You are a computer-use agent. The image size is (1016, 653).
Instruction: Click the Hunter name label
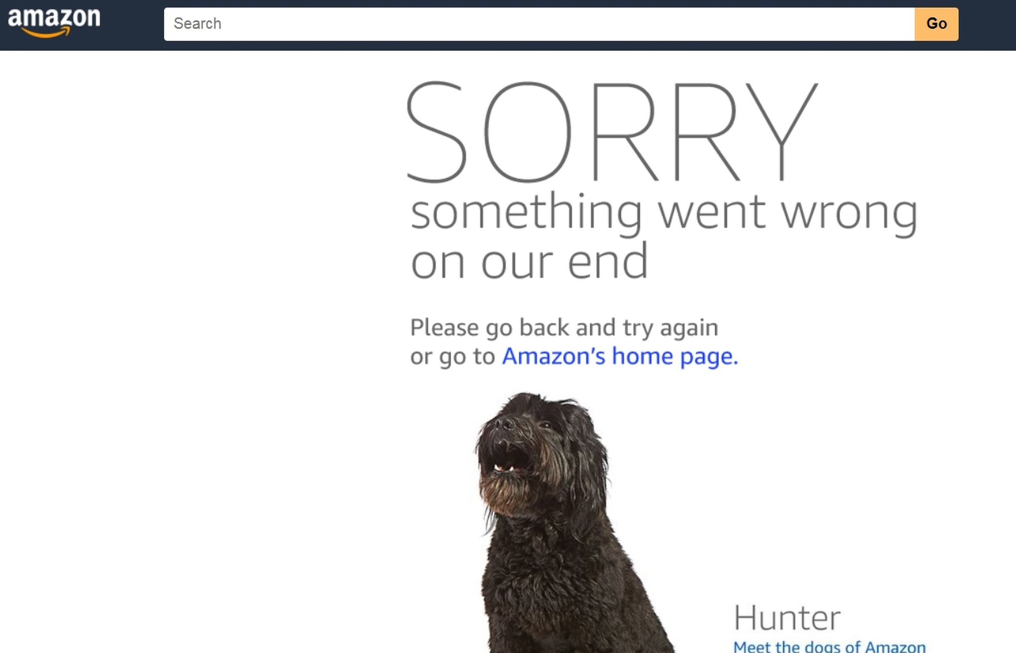tap(787, 618)
